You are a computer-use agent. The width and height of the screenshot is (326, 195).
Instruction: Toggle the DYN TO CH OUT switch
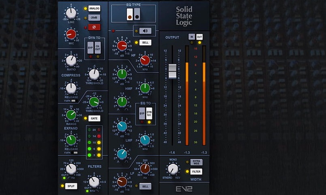point(98,48)
